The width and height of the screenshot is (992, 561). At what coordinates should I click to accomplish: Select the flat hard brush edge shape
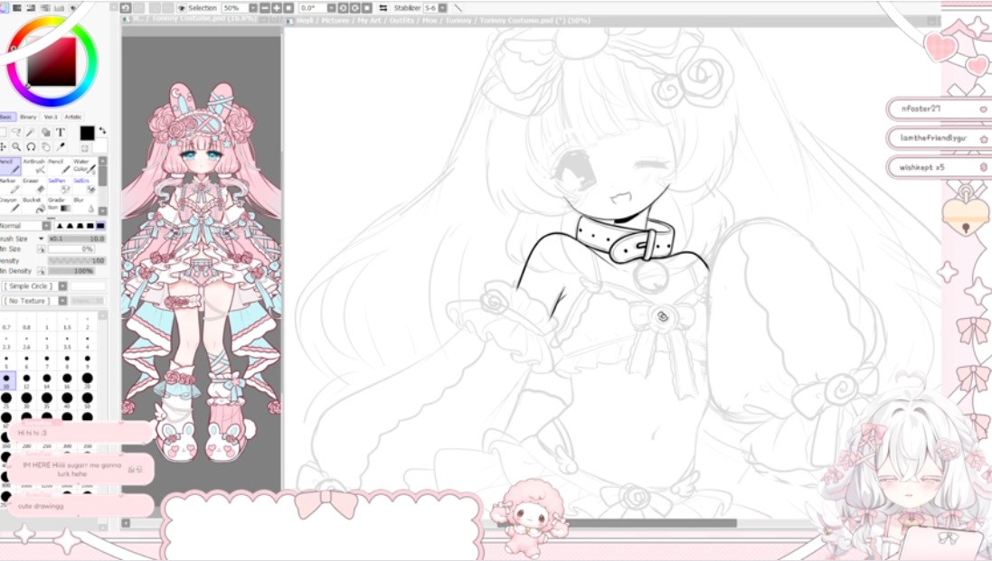(x=100, y=226)
